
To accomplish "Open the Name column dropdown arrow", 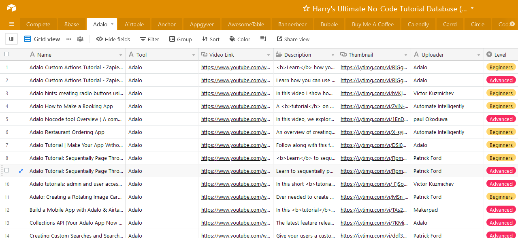I will [x=121, y=55].
